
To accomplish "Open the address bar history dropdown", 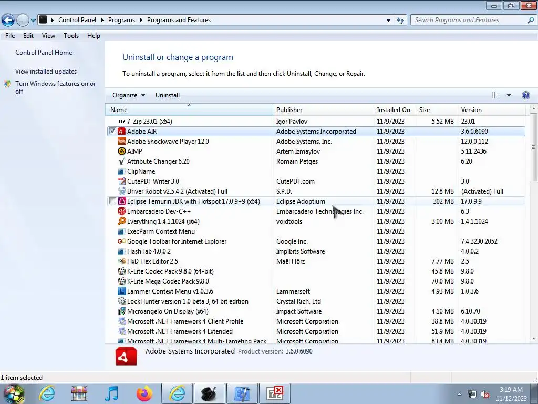I will pos(388,21).
